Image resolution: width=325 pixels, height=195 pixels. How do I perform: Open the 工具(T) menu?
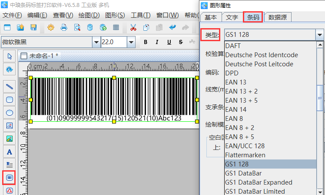141,15
